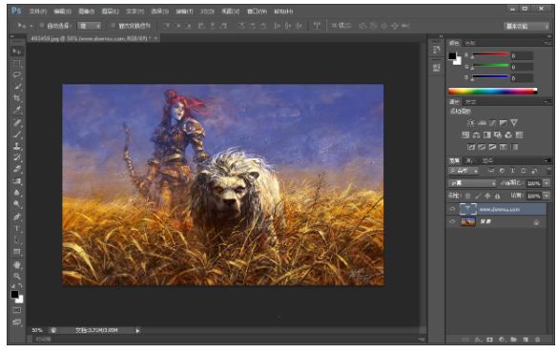
Task: Select the Dodge tool
Action: 17,204
